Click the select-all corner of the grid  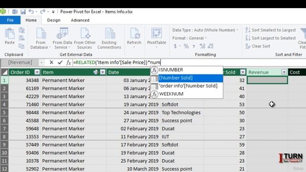(x=4, y=72)
